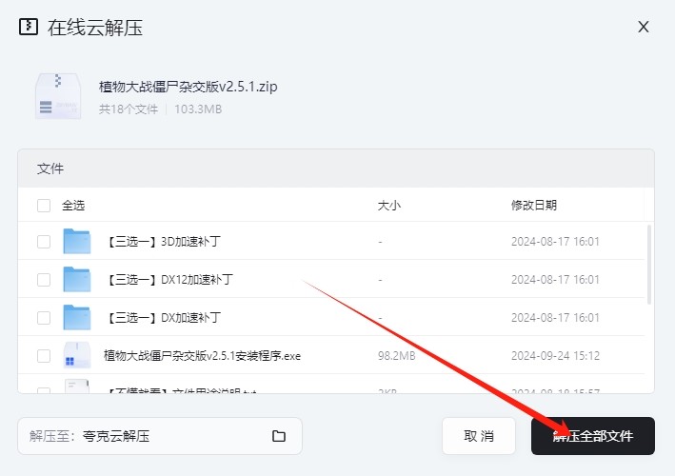Viewport: 675px width, 476px height.
Task: Click the 修改日期 column header
Action: click(x=534, y=206)
